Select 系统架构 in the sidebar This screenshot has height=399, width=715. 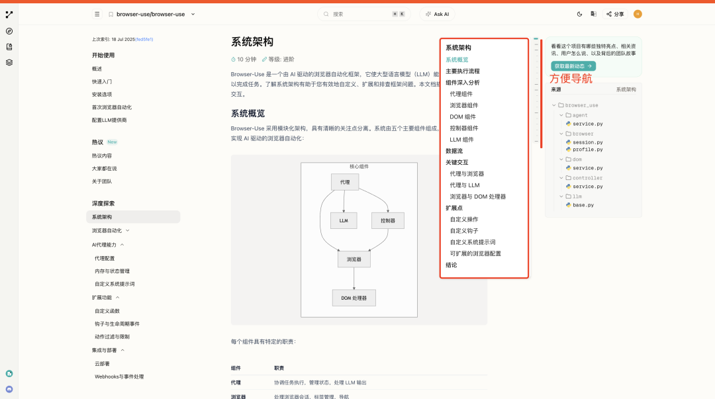(133, 217)
